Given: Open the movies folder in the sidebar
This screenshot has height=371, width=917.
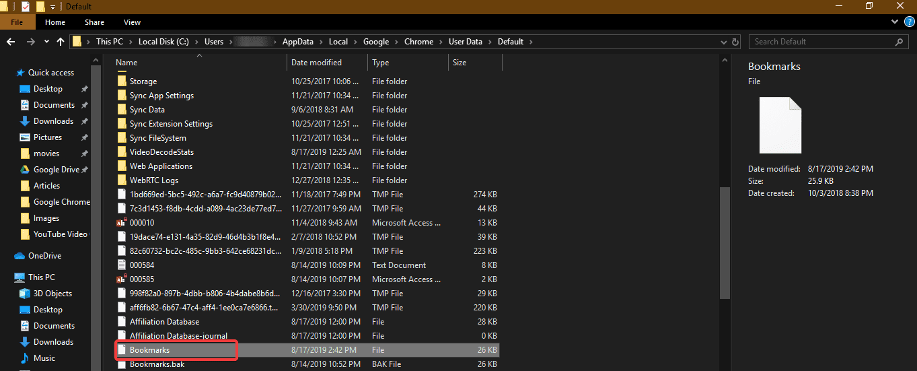Looking at the screenshot, I should click(x=46, y=154).
